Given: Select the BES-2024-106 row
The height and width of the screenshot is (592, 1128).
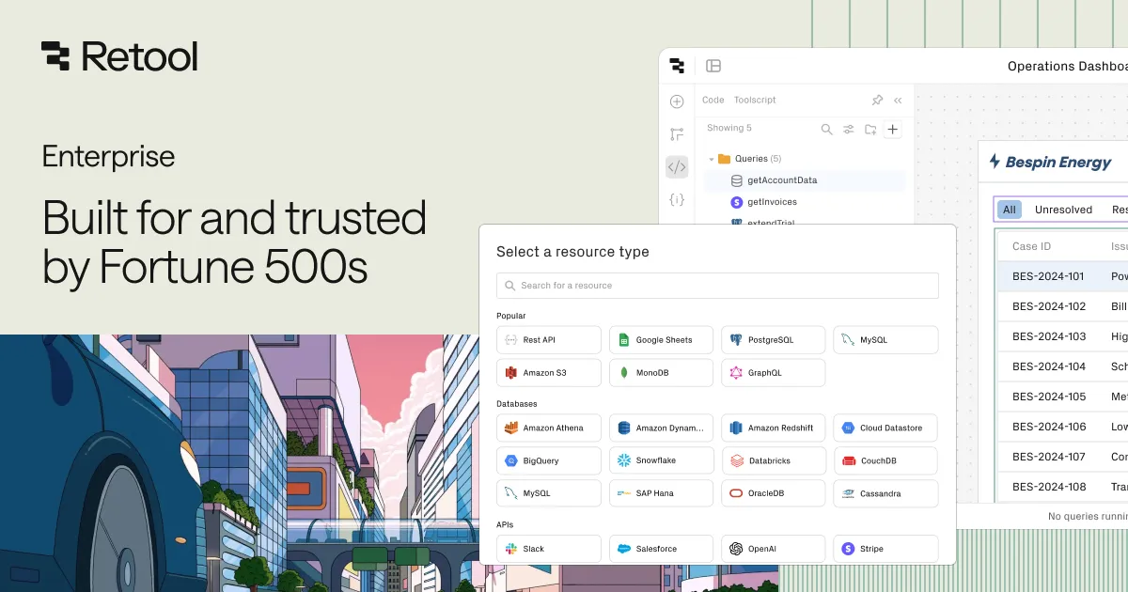Looking at the screenshot, I should click(x=1062, y=427).
